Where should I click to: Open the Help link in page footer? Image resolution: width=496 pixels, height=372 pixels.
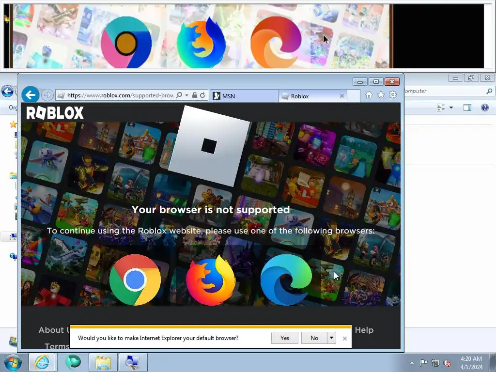click(364, 330)
